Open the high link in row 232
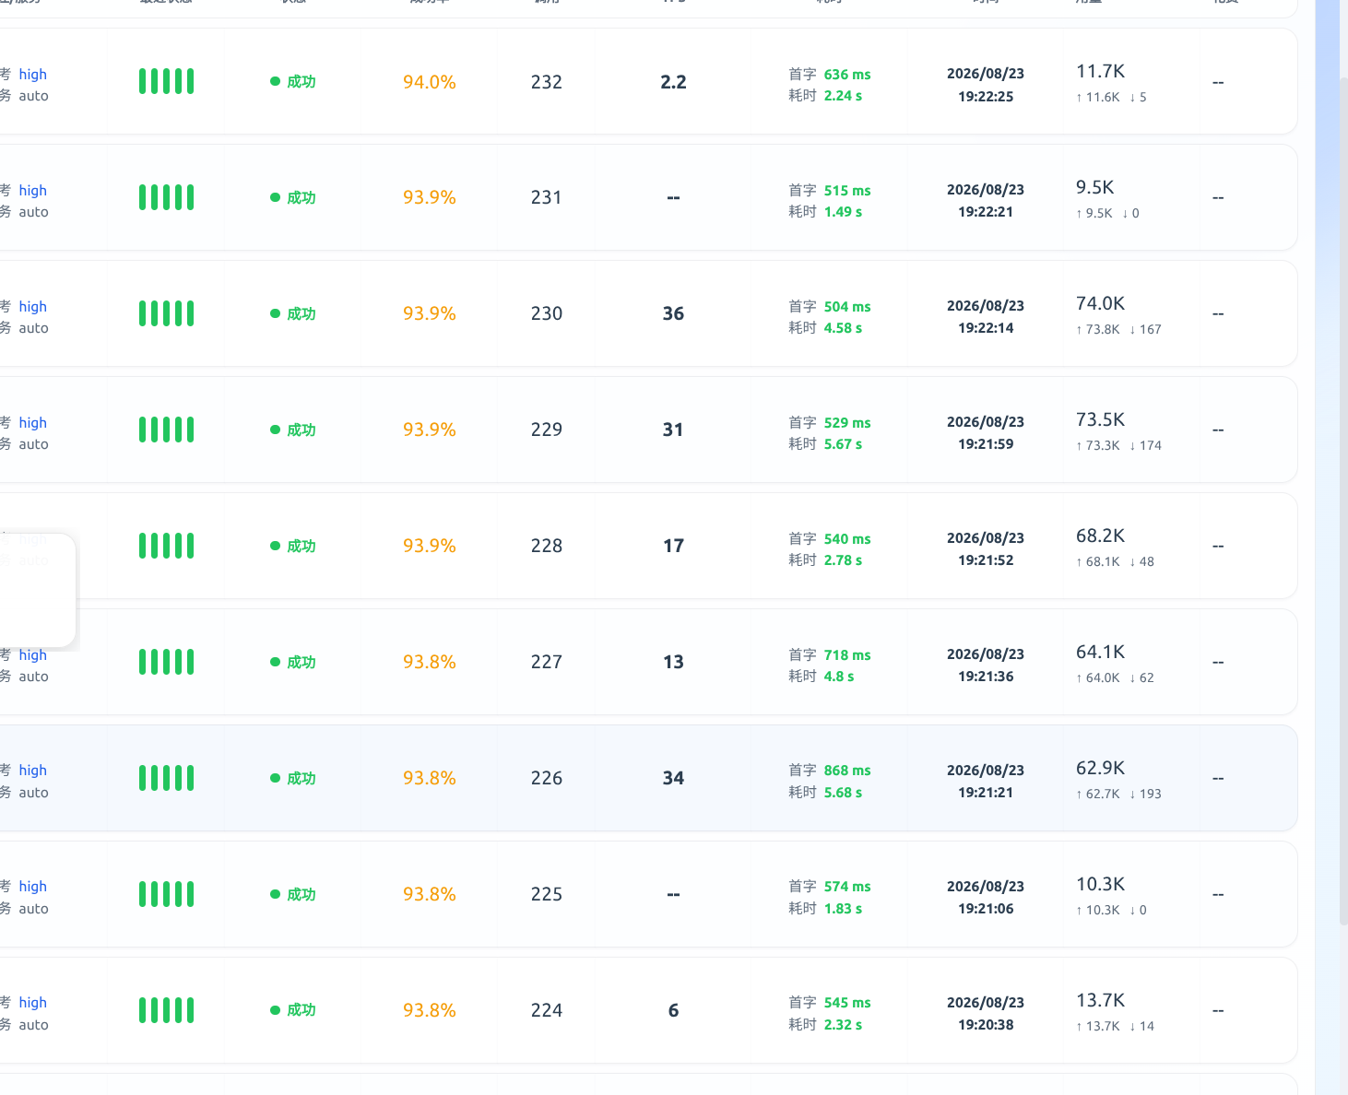Screen dimensions: 1348x1095 [32, 74]
